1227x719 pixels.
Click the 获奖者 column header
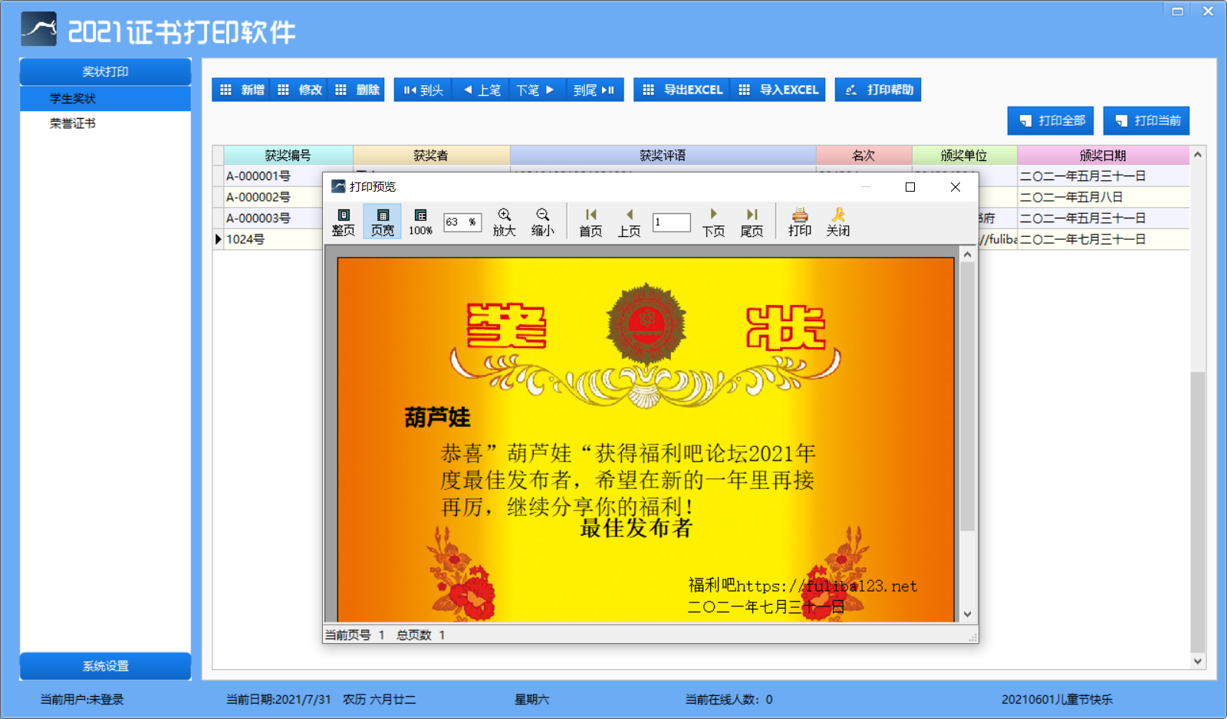pyautogui.click(x=431, y=156)
